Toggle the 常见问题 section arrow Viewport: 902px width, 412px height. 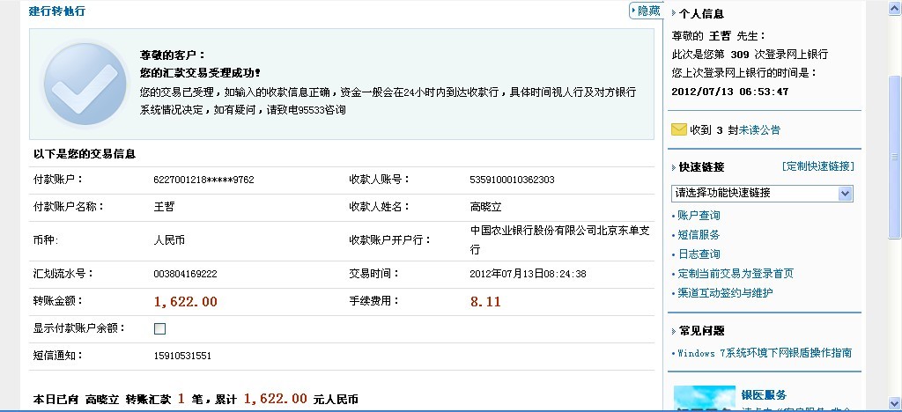(x=674, y=331)
